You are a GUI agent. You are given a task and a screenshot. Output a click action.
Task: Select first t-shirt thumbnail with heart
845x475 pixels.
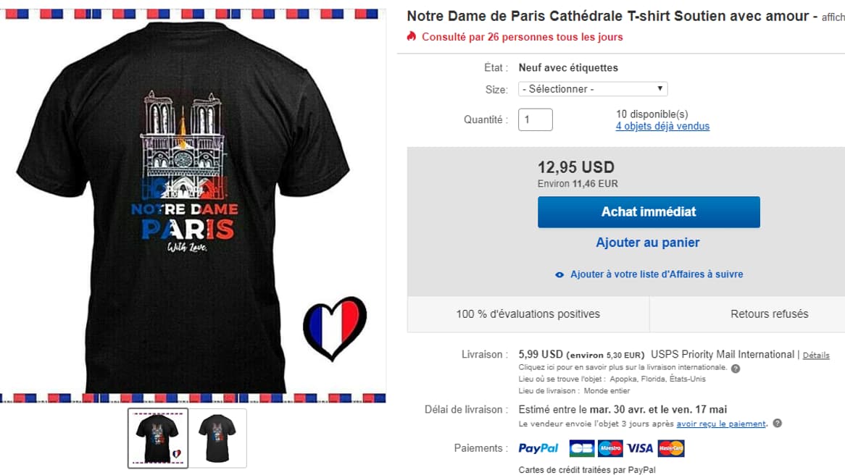coord(158,438)
